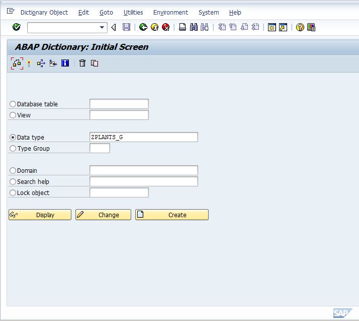Select the Type Group radio button

[13, 149]
